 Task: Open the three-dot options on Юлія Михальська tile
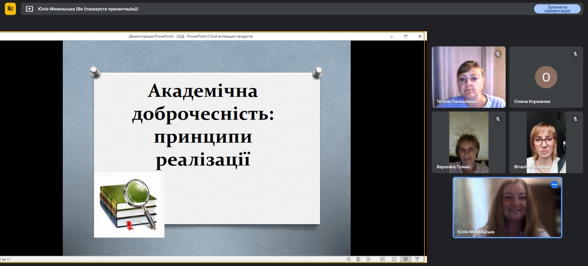[554, 185]
